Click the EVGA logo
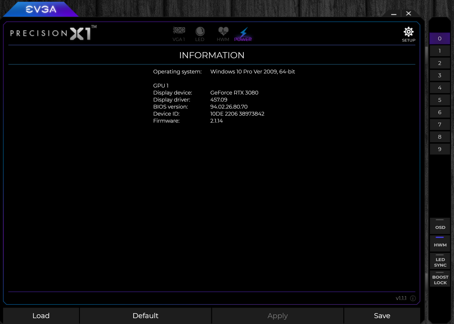 click(x=41, y=9)
